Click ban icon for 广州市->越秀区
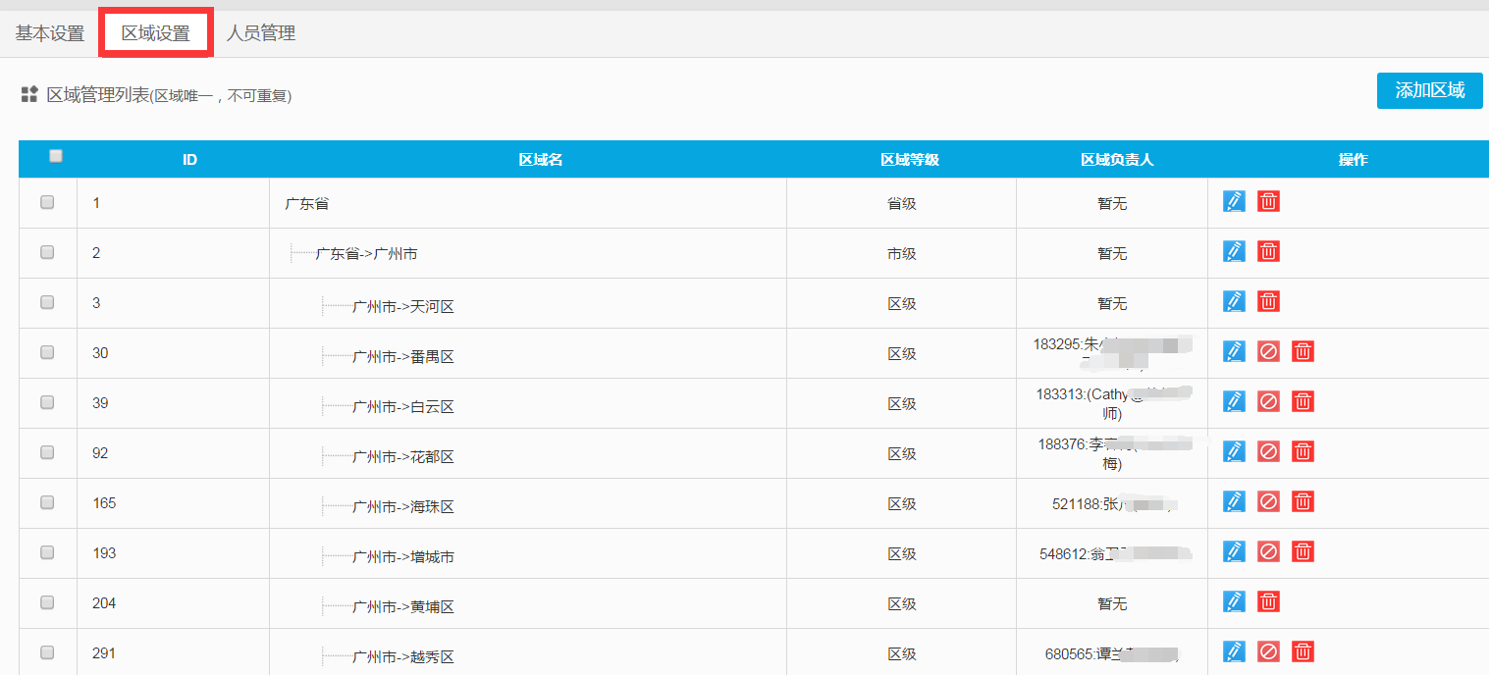The height and width of the screenshot is (675, 1489). click(1268, 651)
